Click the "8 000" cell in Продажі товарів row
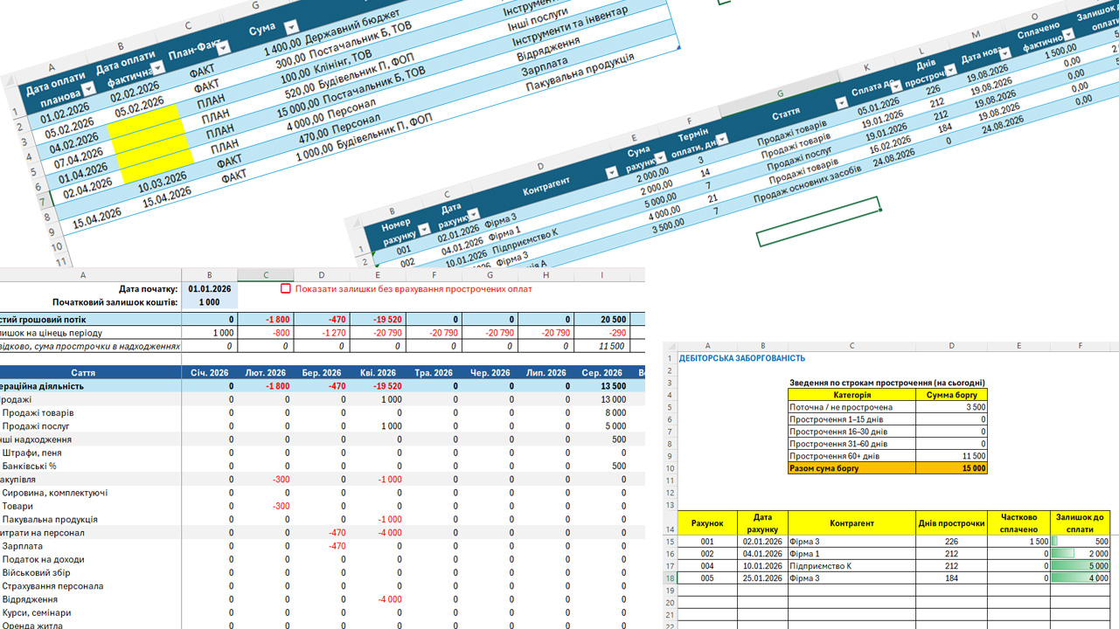 coord(601,412)
